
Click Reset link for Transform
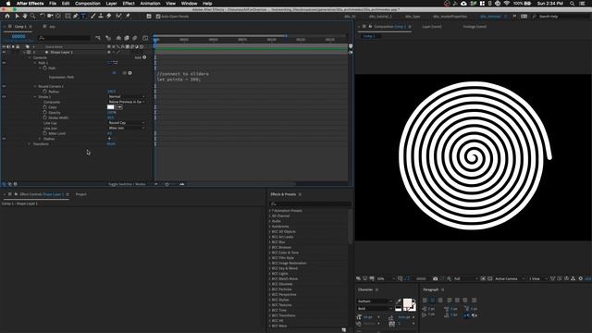point(111,144)
